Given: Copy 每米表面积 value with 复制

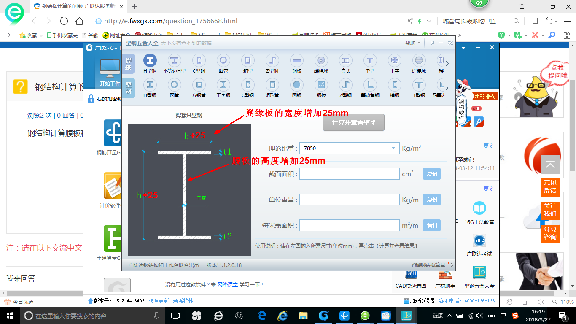Looking at the screenshot, I should pos(432,225).
